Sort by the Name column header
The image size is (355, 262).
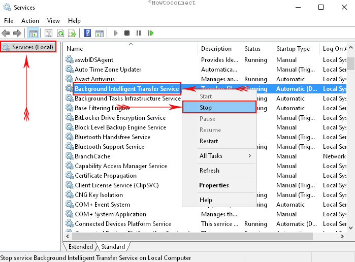[x=131, y=48]
